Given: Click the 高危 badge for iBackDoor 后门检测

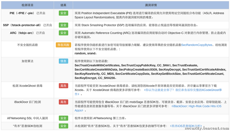Looking at the screenshot, I should (63, 102).
